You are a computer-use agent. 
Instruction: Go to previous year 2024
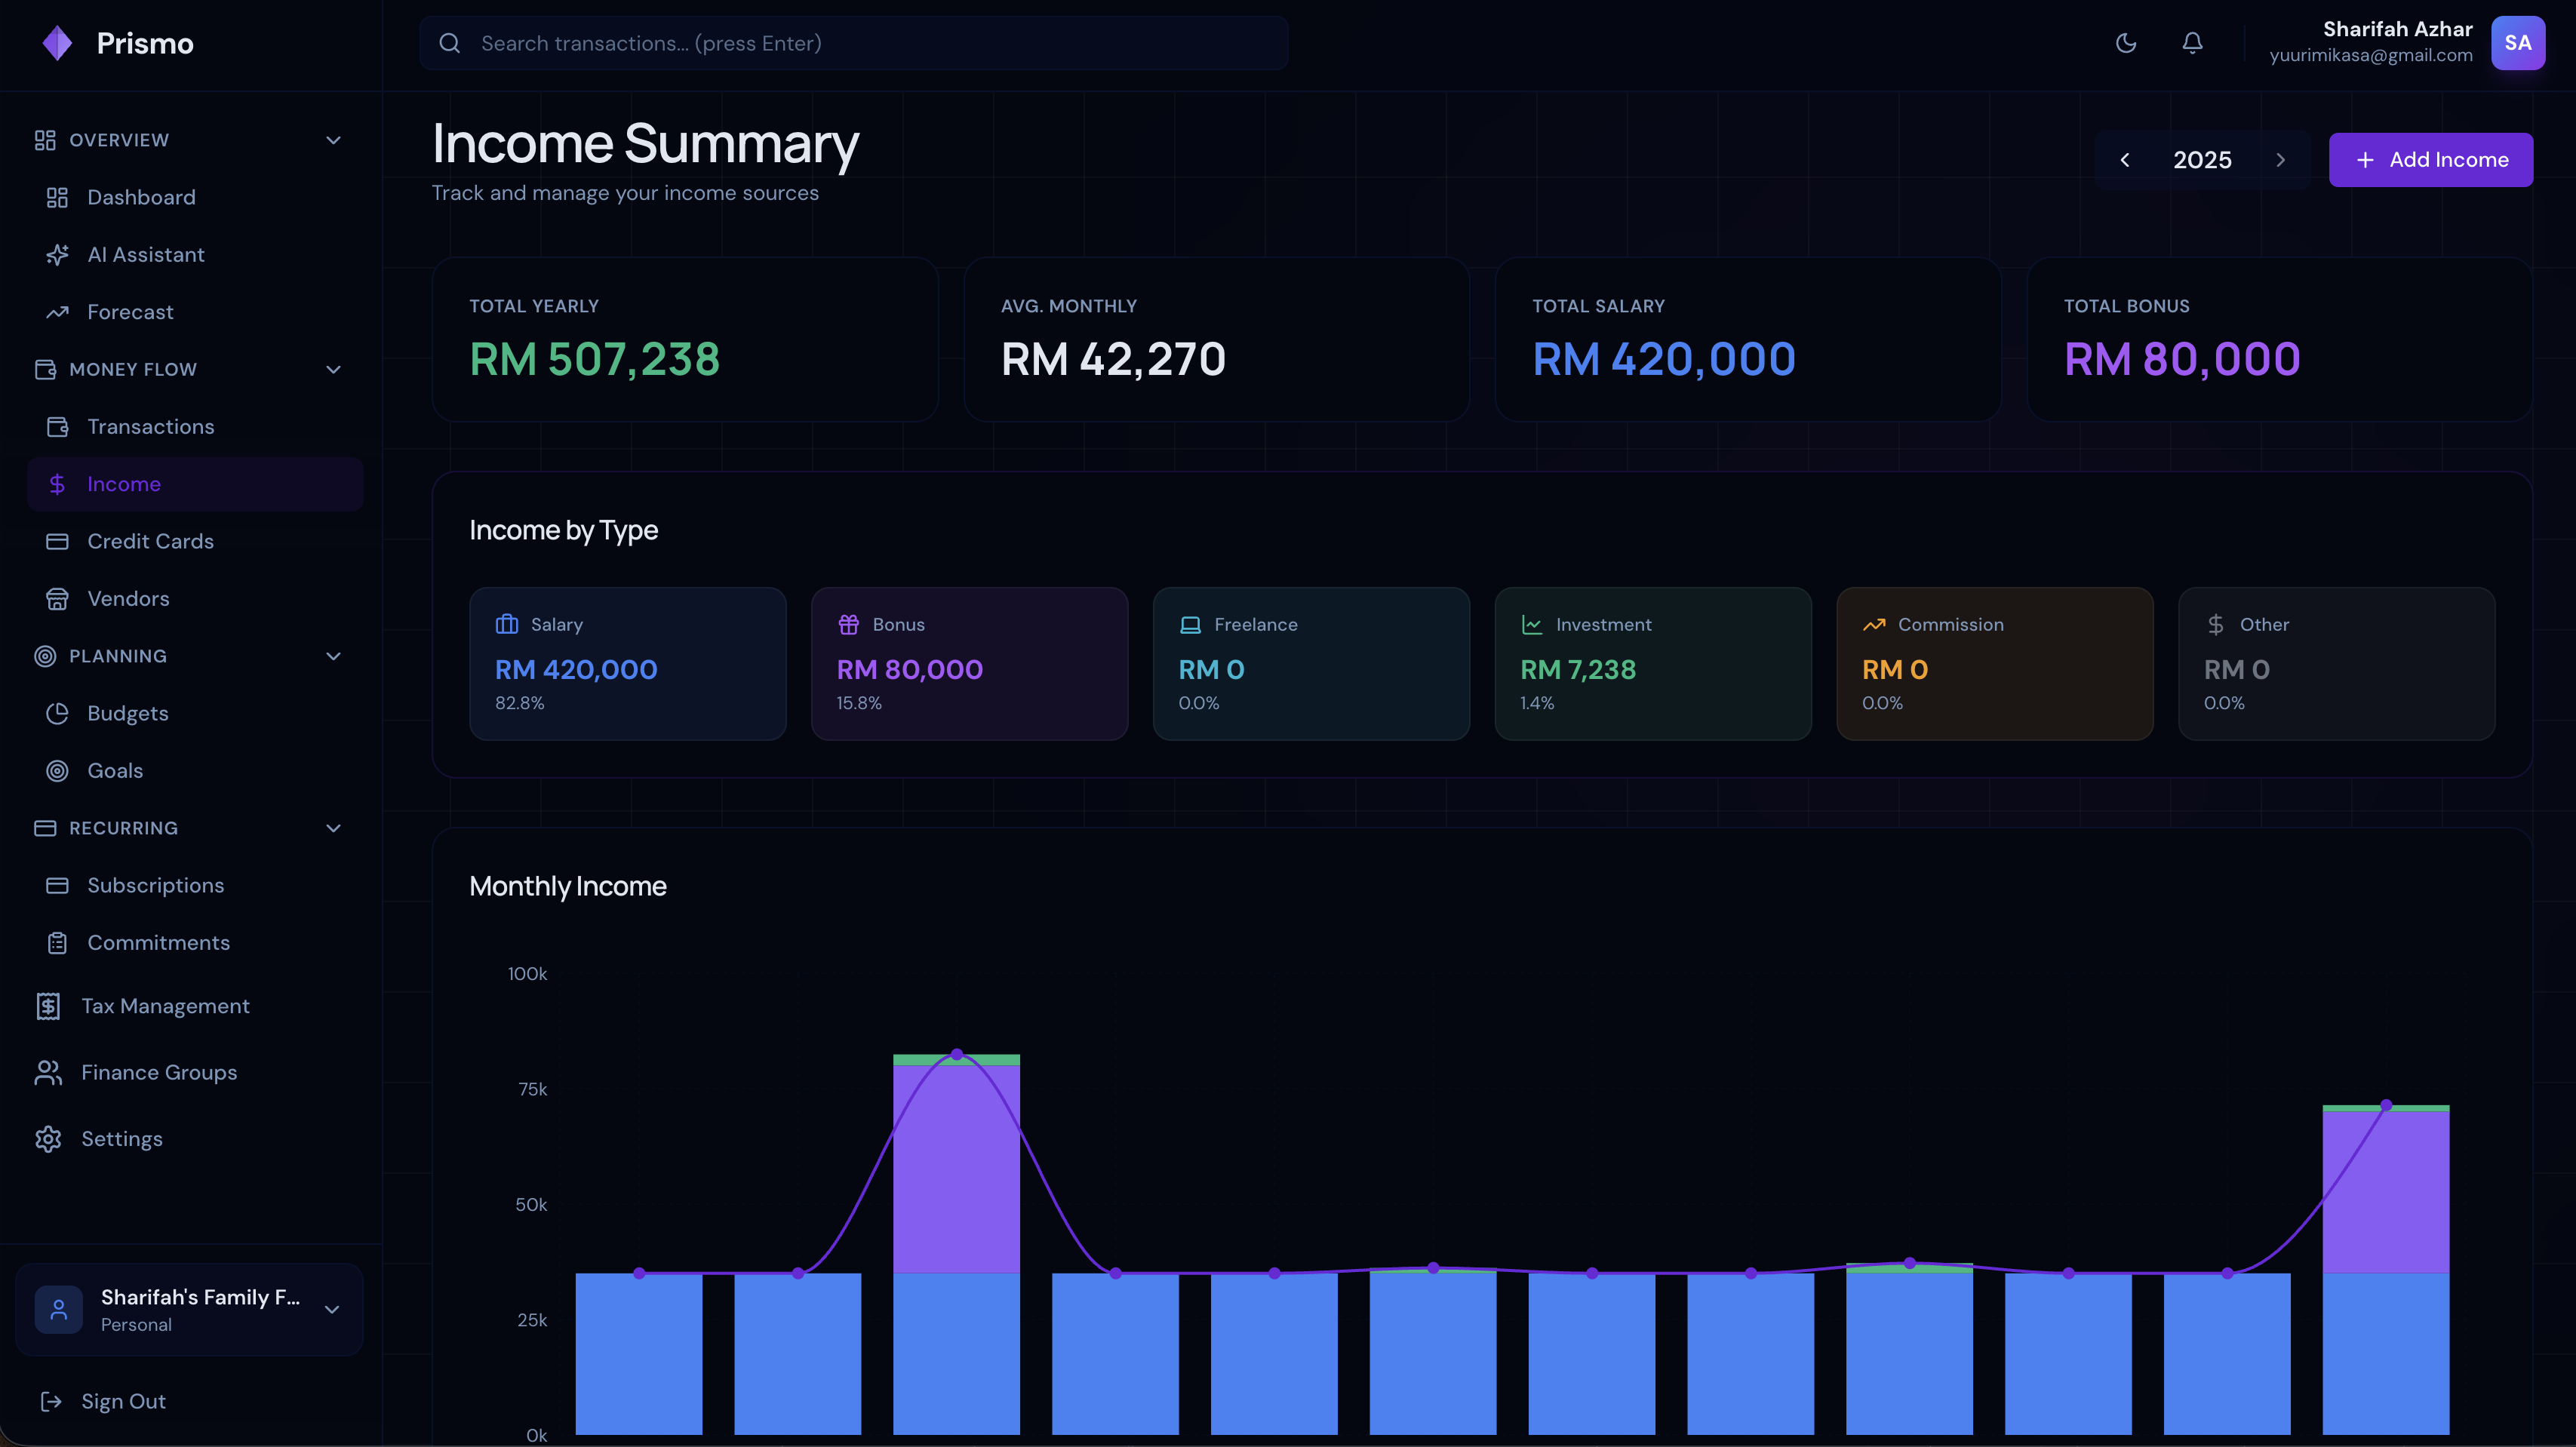(x=2125, y=160)
